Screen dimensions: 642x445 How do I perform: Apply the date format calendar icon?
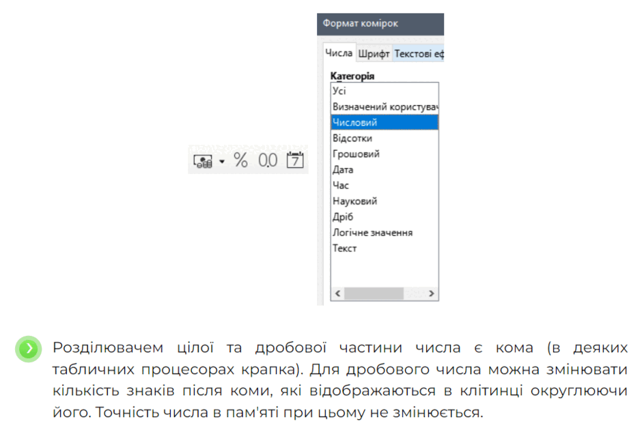[295, 160]
